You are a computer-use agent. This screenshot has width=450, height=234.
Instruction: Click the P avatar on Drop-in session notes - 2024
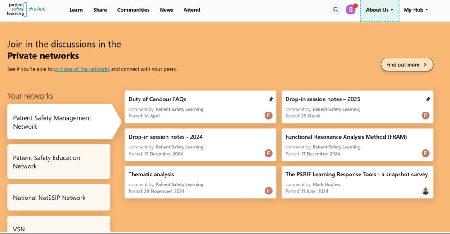point(269,153)
